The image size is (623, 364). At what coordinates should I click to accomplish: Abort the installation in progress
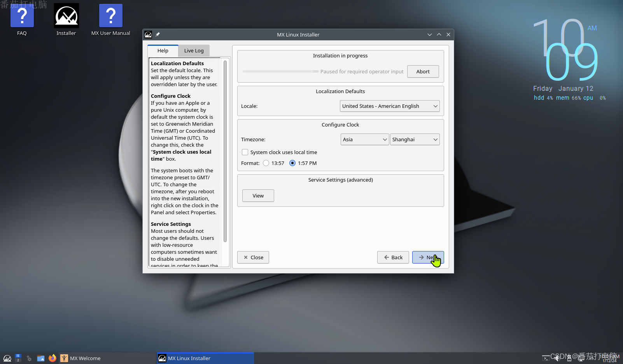[423, 71]
